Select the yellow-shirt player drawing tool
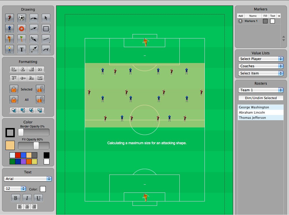289x215 pixels. pos(10,49)
